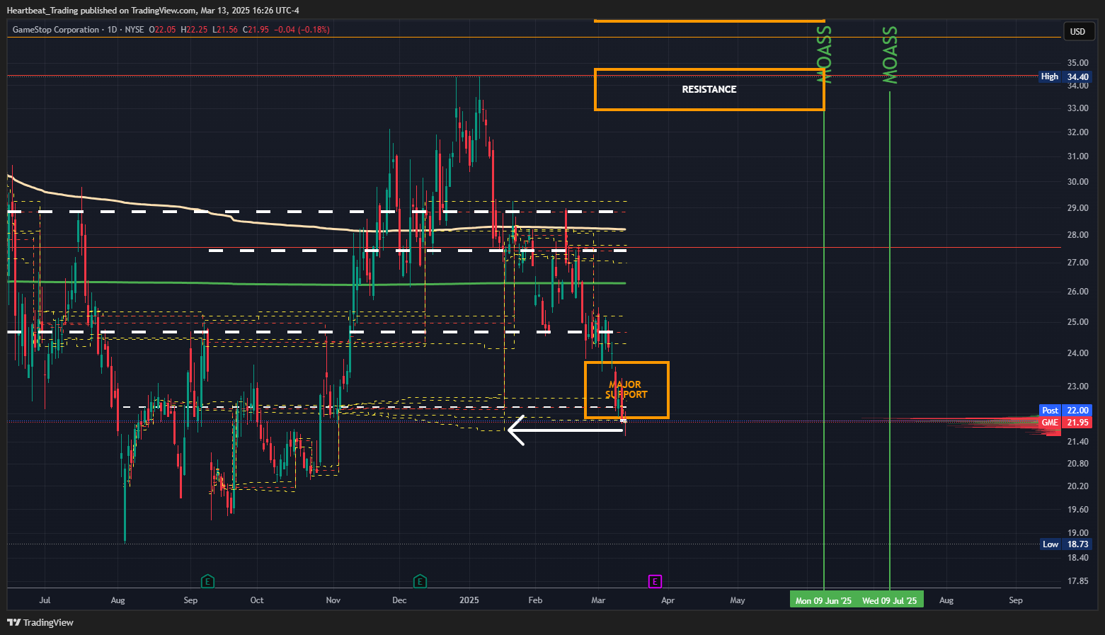The width and height of the screenshot is (1105, 635).
Task: Click the close value C21.95
Action: (256, 30)
